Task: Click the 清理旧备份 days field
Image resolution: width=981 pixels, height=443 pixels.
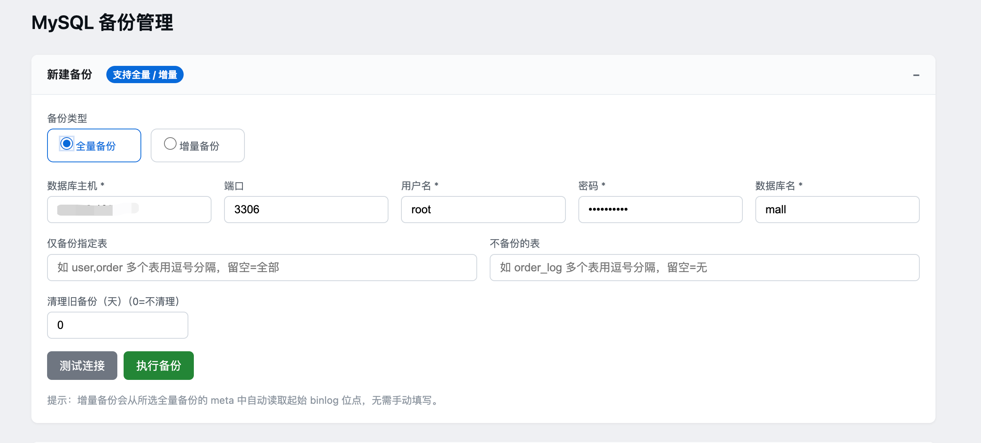Action: (x=117, y=325)
